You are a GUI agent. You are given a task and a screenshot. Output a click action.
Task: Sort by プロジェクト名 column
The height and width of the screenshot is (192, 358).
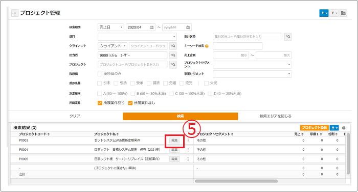[x=106, y=134]
